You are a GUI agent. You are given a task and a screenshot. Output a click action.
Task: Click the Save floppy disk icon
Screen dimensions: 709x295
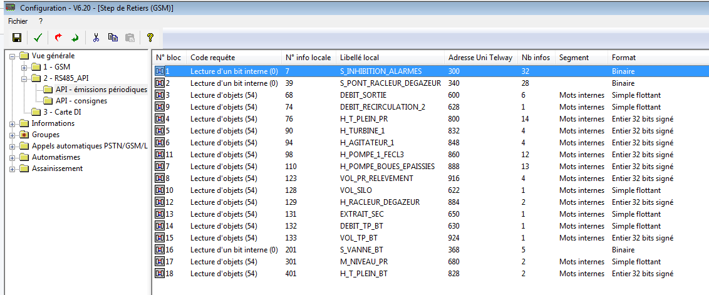(17, 38)
